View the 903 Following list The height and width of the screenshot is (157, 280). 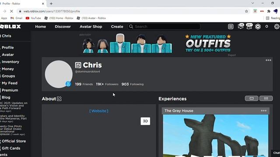pos(133,84)
